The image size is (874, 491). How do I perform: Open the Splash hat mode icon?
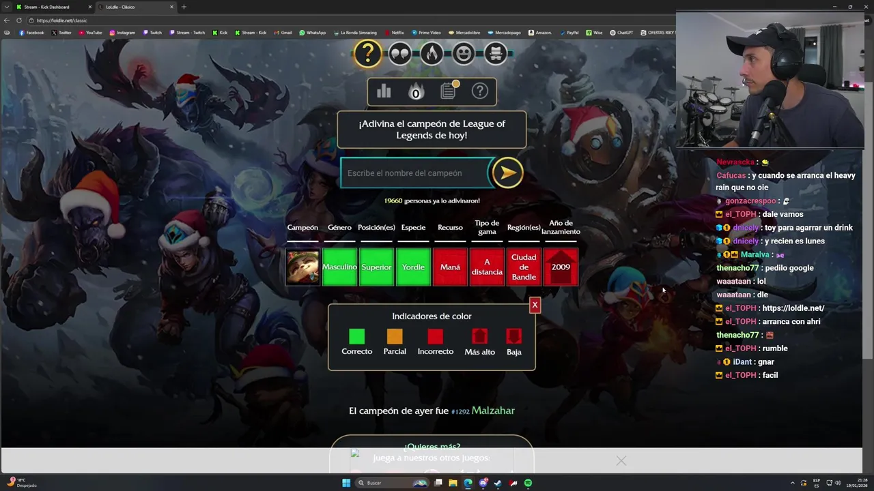496,53
